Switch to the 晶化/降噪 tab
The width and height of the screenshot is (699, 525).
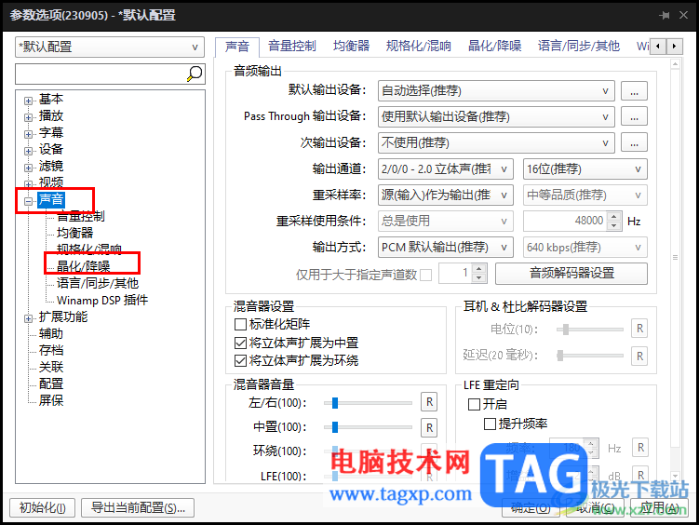(494, 46)
